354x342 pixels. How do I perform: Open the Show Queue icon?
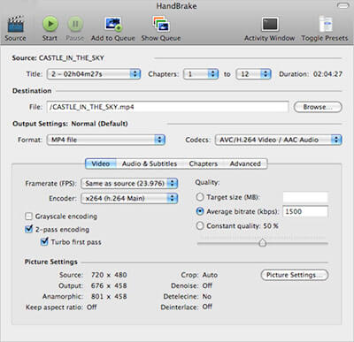(161, 24)
